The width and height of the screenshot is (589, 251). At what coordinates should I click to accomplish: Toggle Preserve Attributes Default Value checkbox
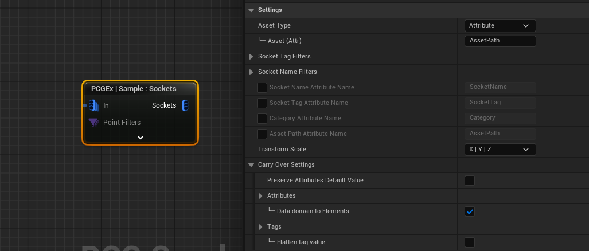point(470,181)
